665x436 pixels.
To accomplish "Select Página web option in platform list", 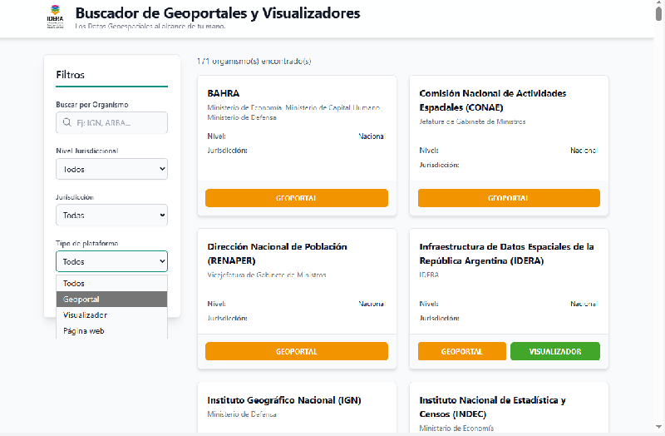I will tap(111, 330).
